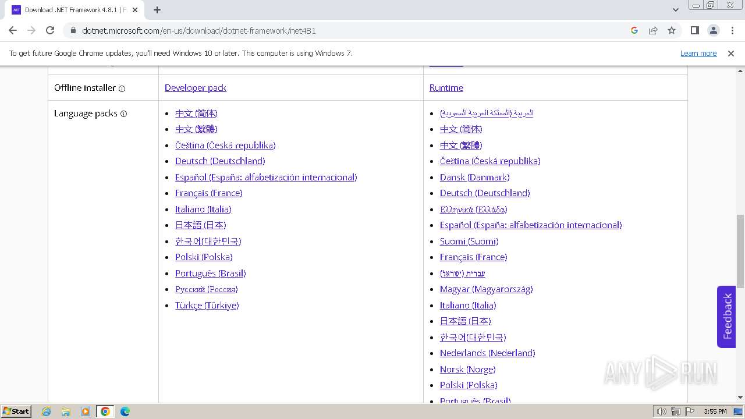Open the Action Center flag icon
The image size is (745, 419).
[x=690, y=411]
